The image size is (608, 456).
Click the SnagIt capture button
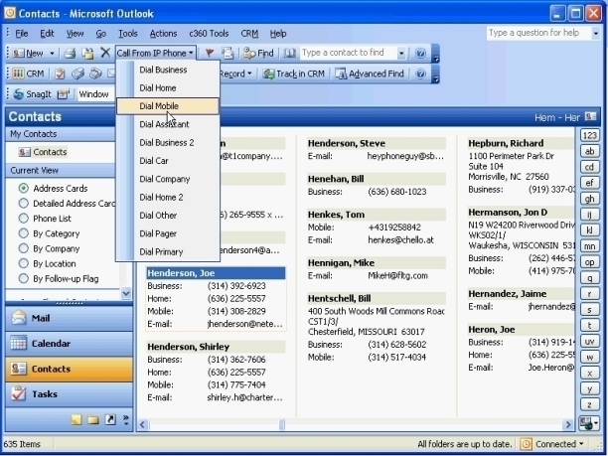click(33, 94)
